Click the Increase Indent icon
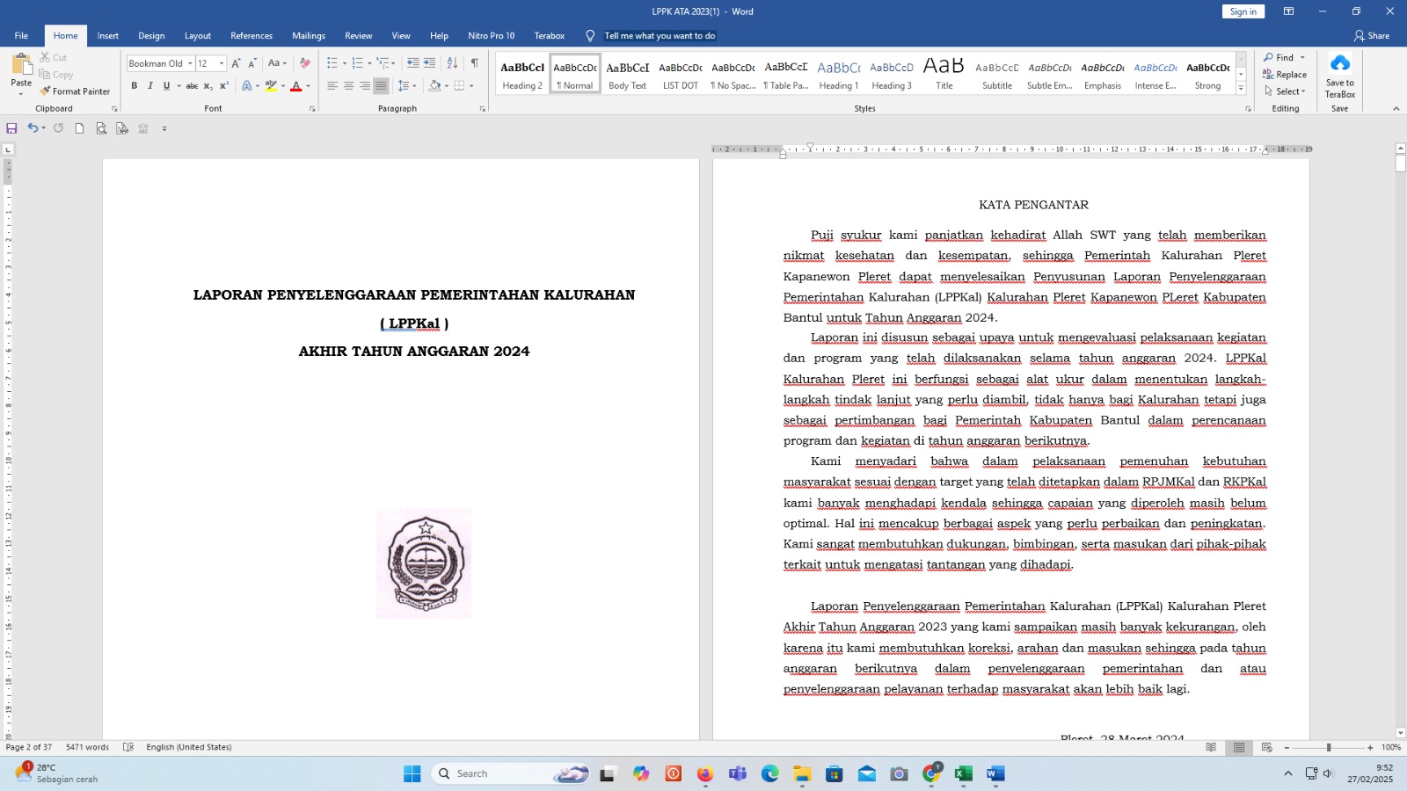This screenshot has height=791, width=1407. (x=429, y=63)
